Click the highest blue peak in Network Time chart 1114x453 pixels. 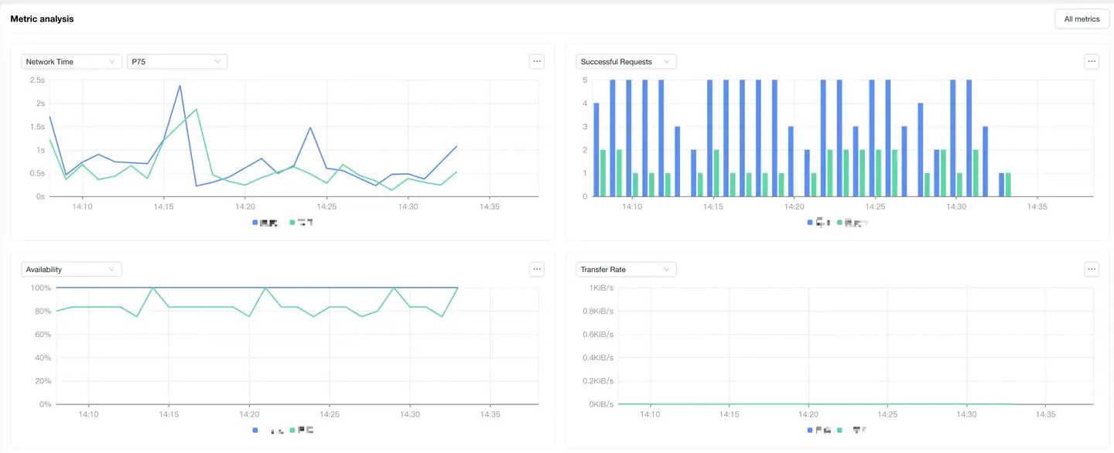180,86
